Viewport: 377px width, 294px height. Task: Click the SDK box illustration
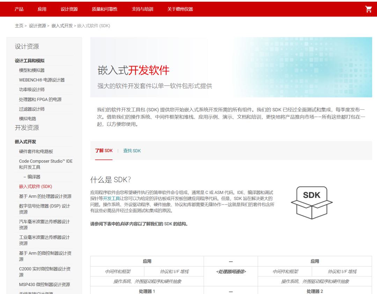click(312, 203)
